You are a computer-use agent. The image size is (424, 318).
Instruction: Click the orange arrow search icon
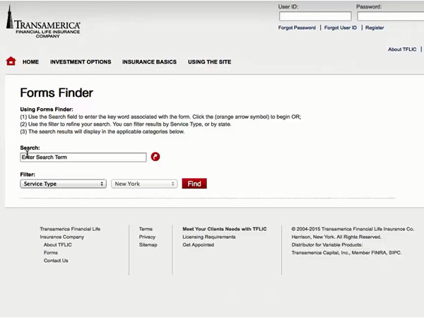155,157
